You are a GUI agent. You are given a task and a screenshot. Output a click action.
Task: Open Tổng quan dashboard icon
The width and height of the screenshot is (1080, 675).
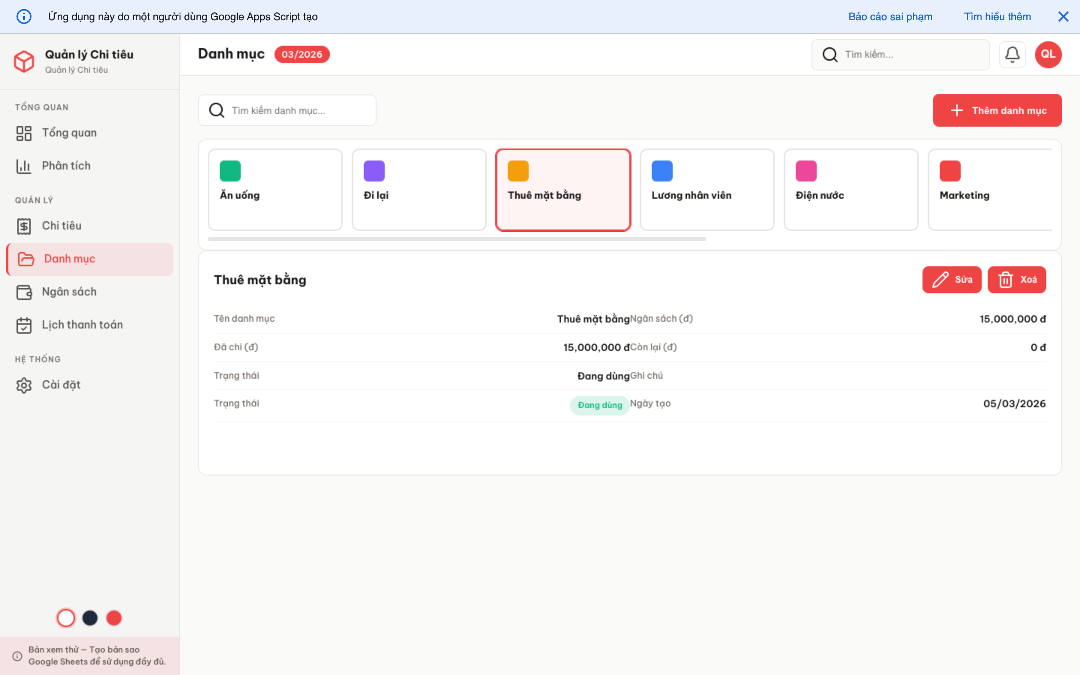point(24,133)
